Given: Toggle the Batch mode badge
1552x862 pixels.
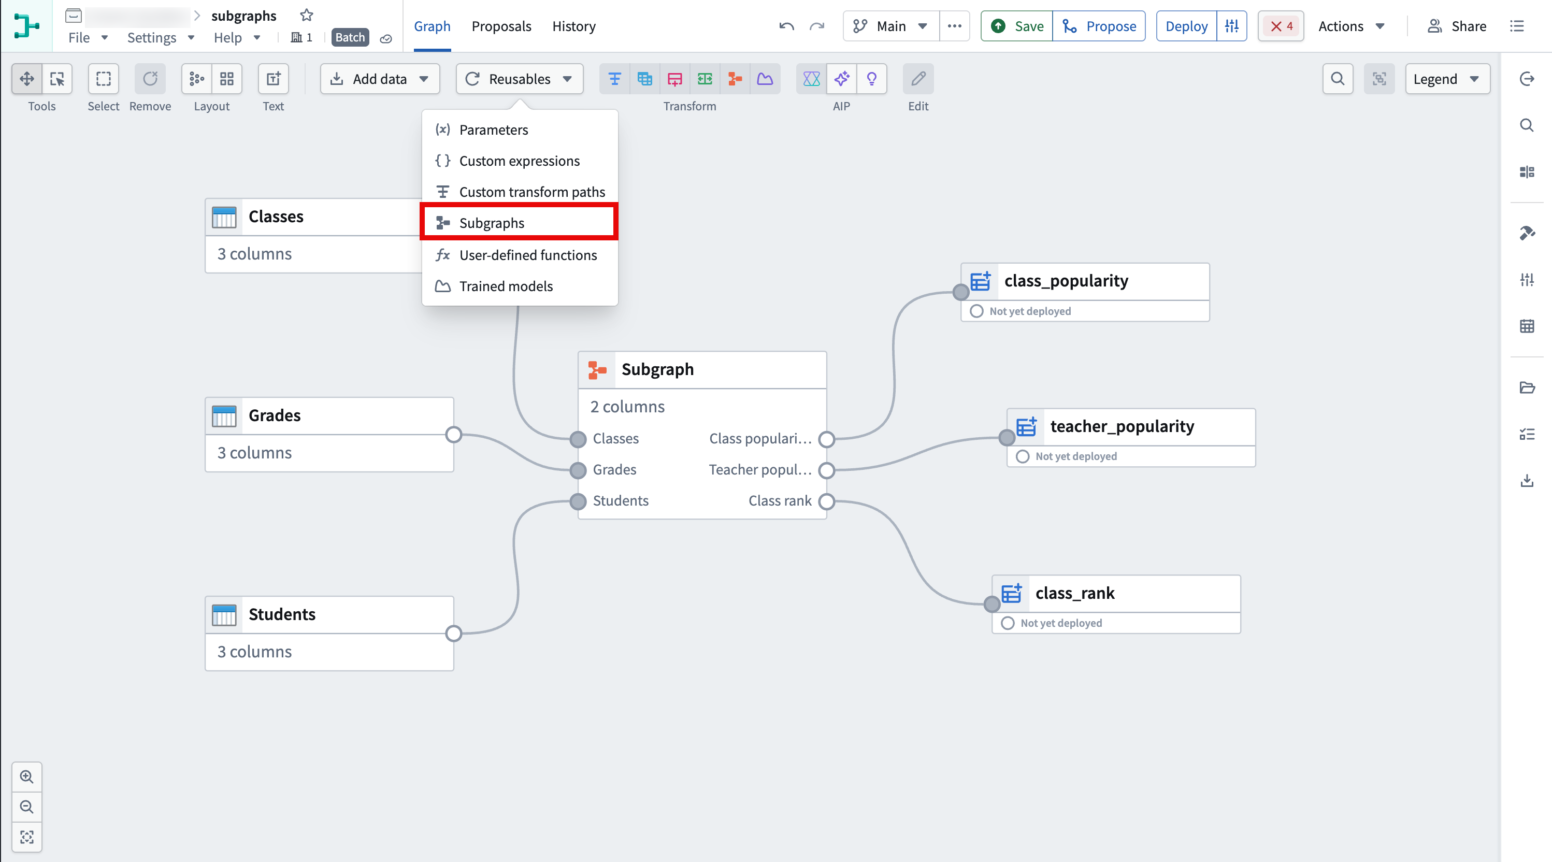Looking at the screenshot, I should point(350,37).
